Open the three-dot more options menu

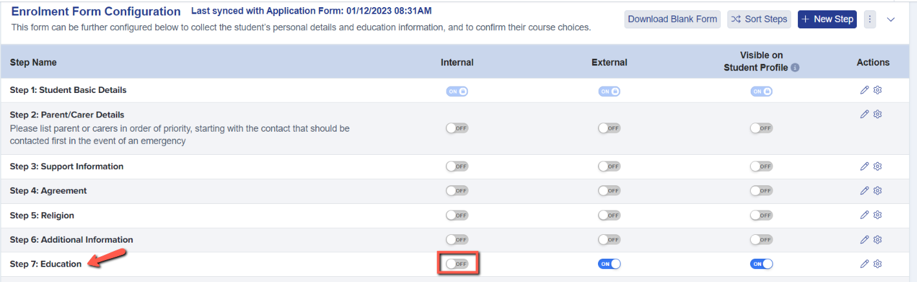tap(870, 19)
